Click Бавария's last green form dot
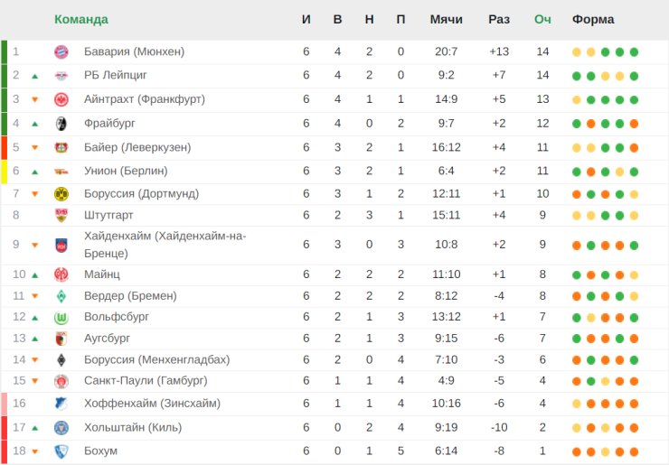 [634, 52]
